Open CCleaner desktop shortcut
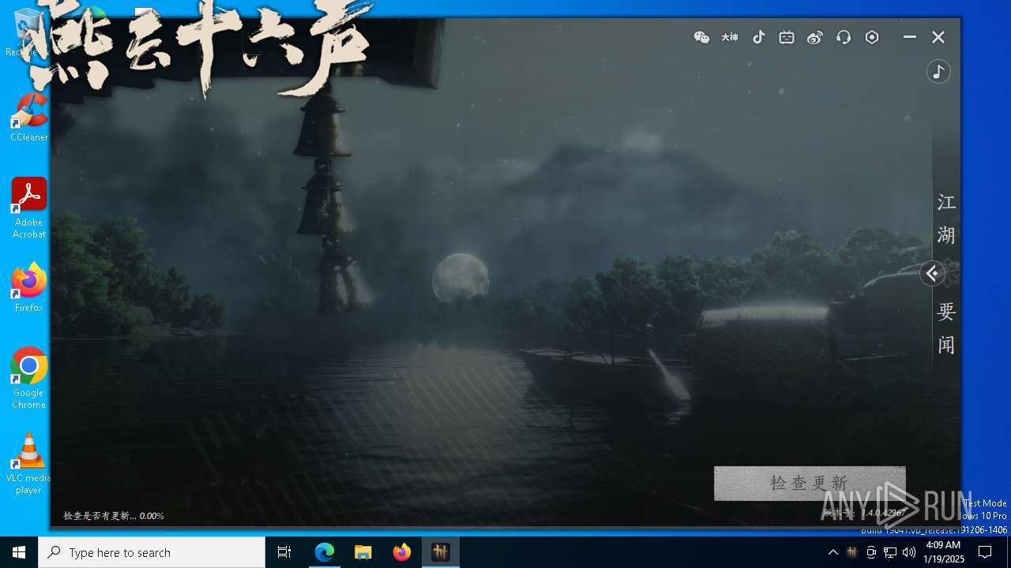This screenshot has height=568, width=1011. pos(29,118)
